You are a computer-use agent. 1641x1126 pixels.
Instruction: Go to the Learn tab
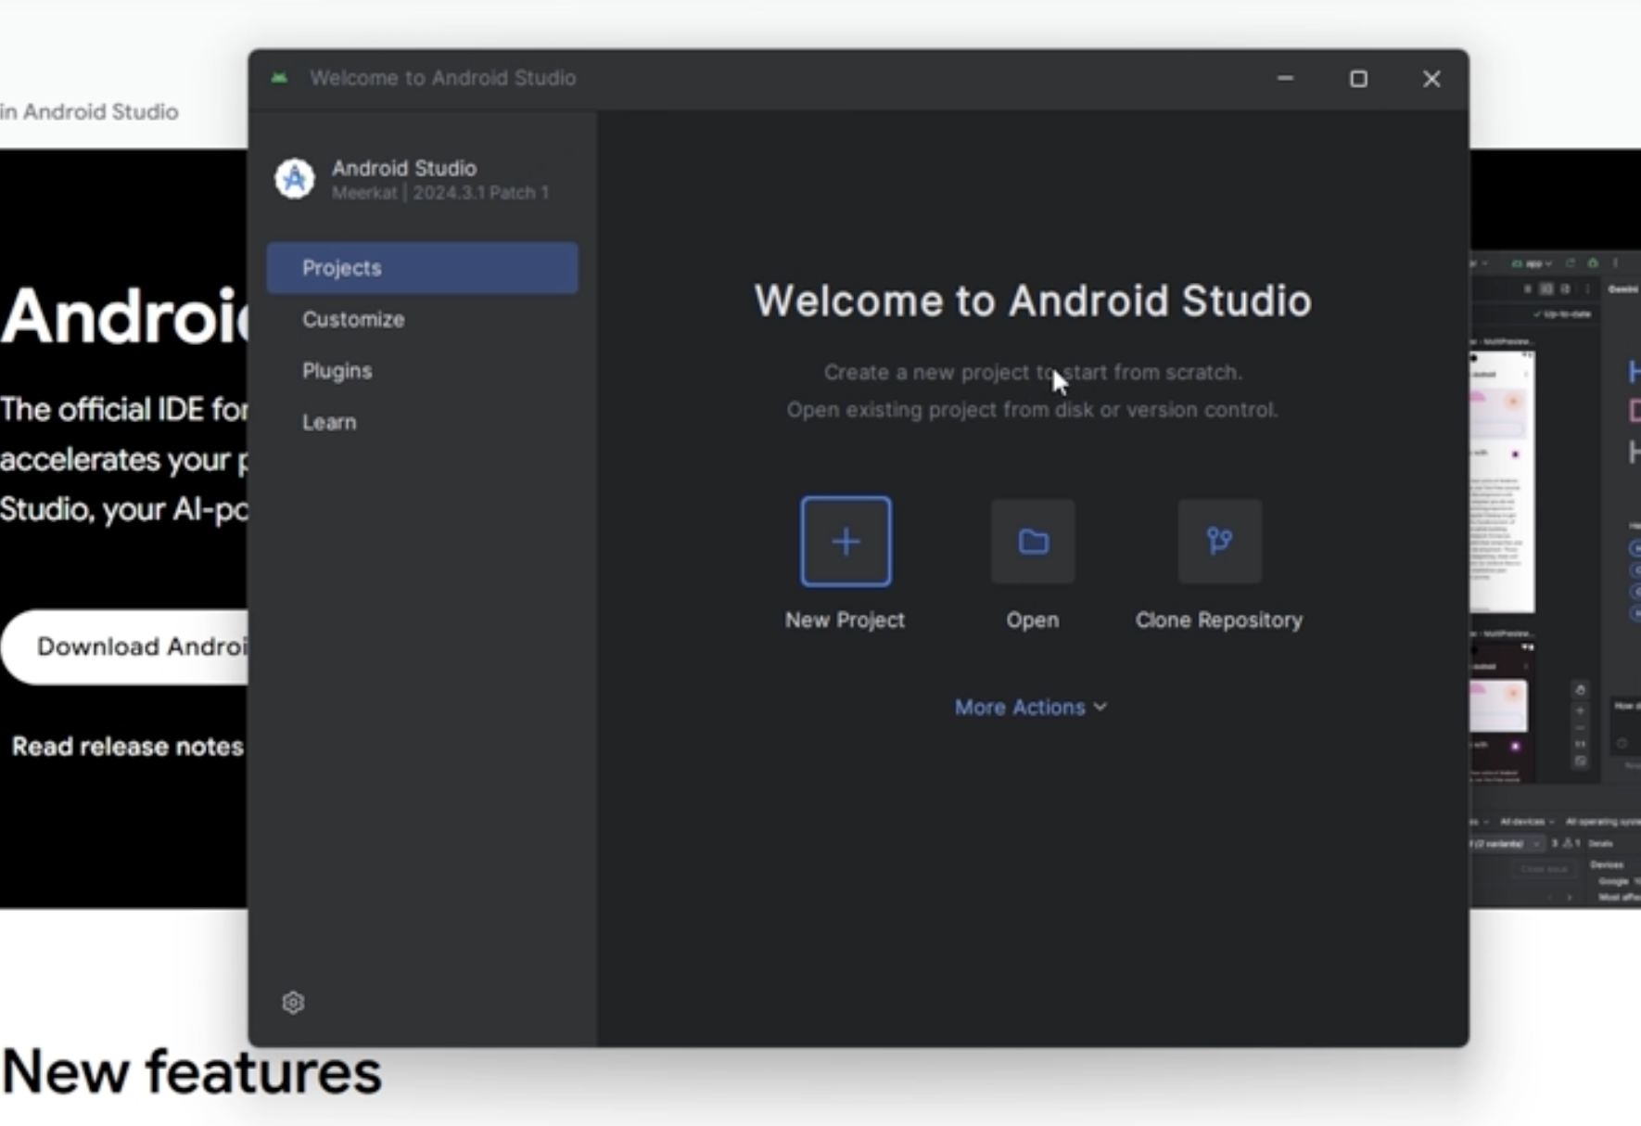tap(423, 422)
